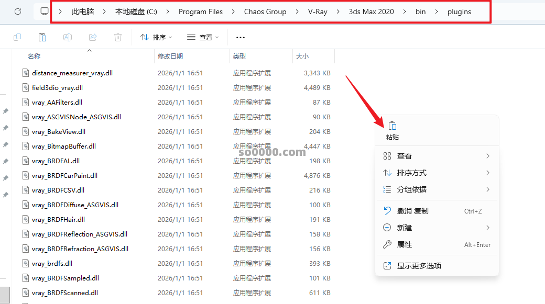Choose 显示更多选项 in the context menu
545x304 pixels.
pyautogui.click(x=419, y=266)
